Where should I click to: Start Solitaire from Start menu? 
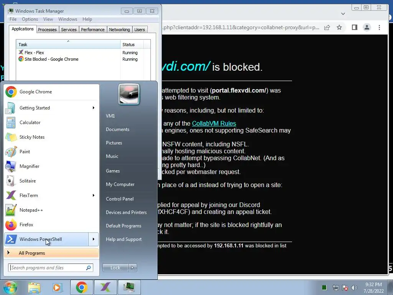tap(51, 181)
